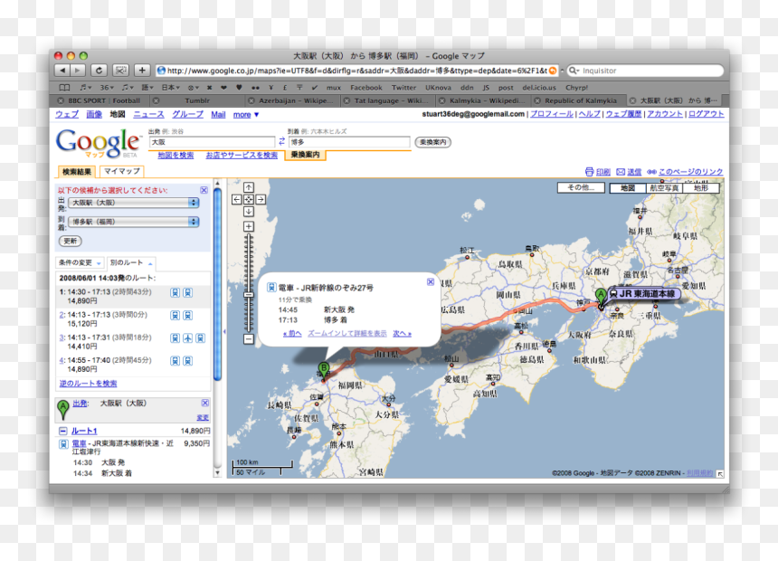Close the train info balloon on the map
This screenshot has width=778, height=561.
pos(431,282)
